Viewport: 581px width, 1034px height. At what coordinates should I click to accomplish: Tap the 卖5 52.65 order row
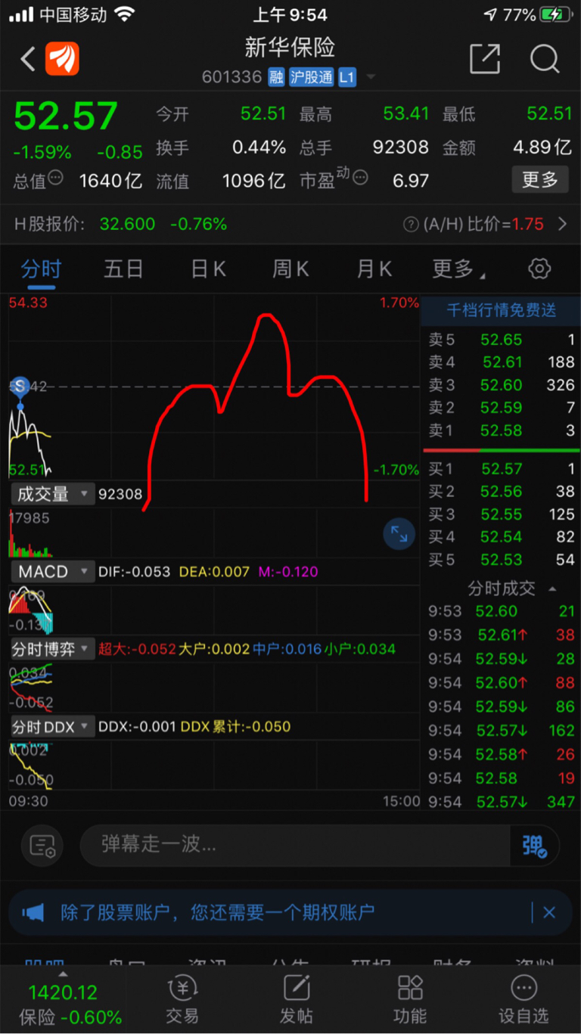501,340
